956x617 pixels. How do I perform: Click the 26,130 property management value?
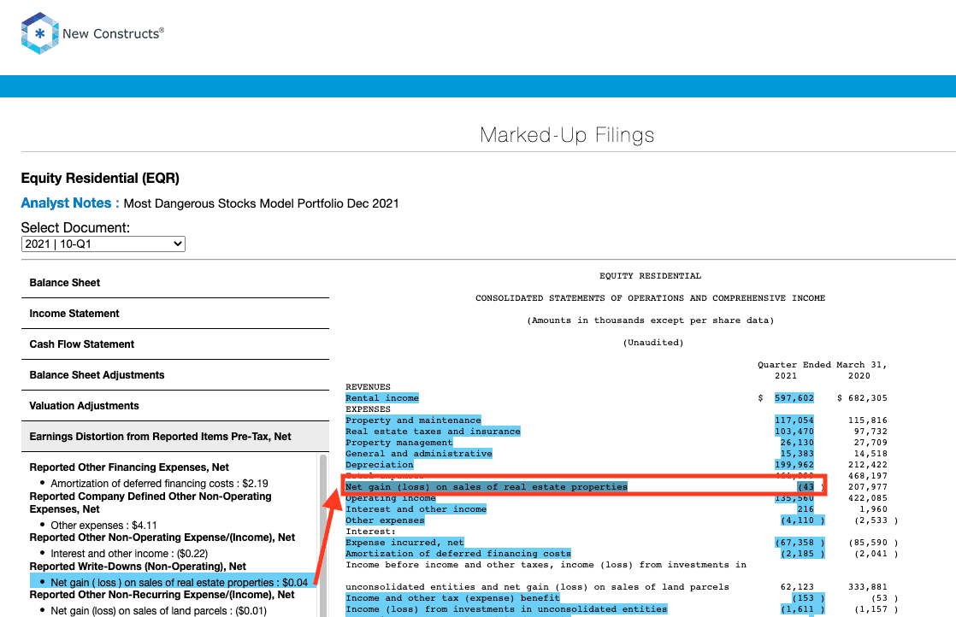[797, 443]
